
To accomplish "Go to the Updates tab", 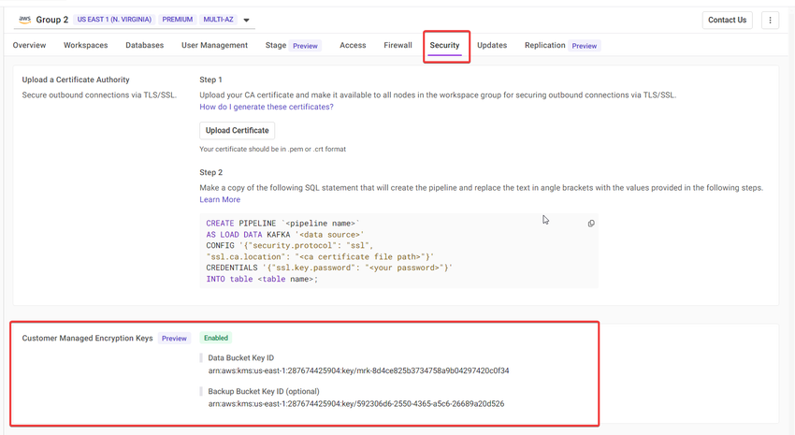I will click(x=492, y=45).
